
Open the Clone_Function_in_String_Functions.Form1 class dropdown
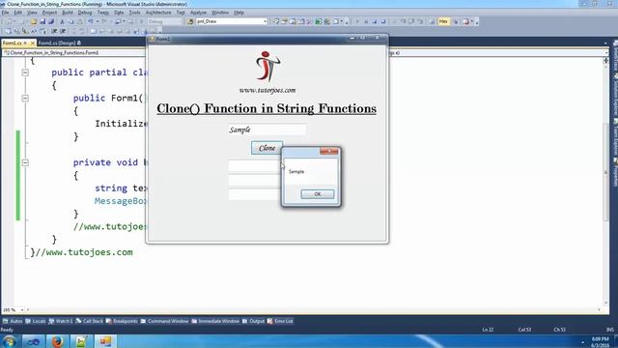point(75,52)
